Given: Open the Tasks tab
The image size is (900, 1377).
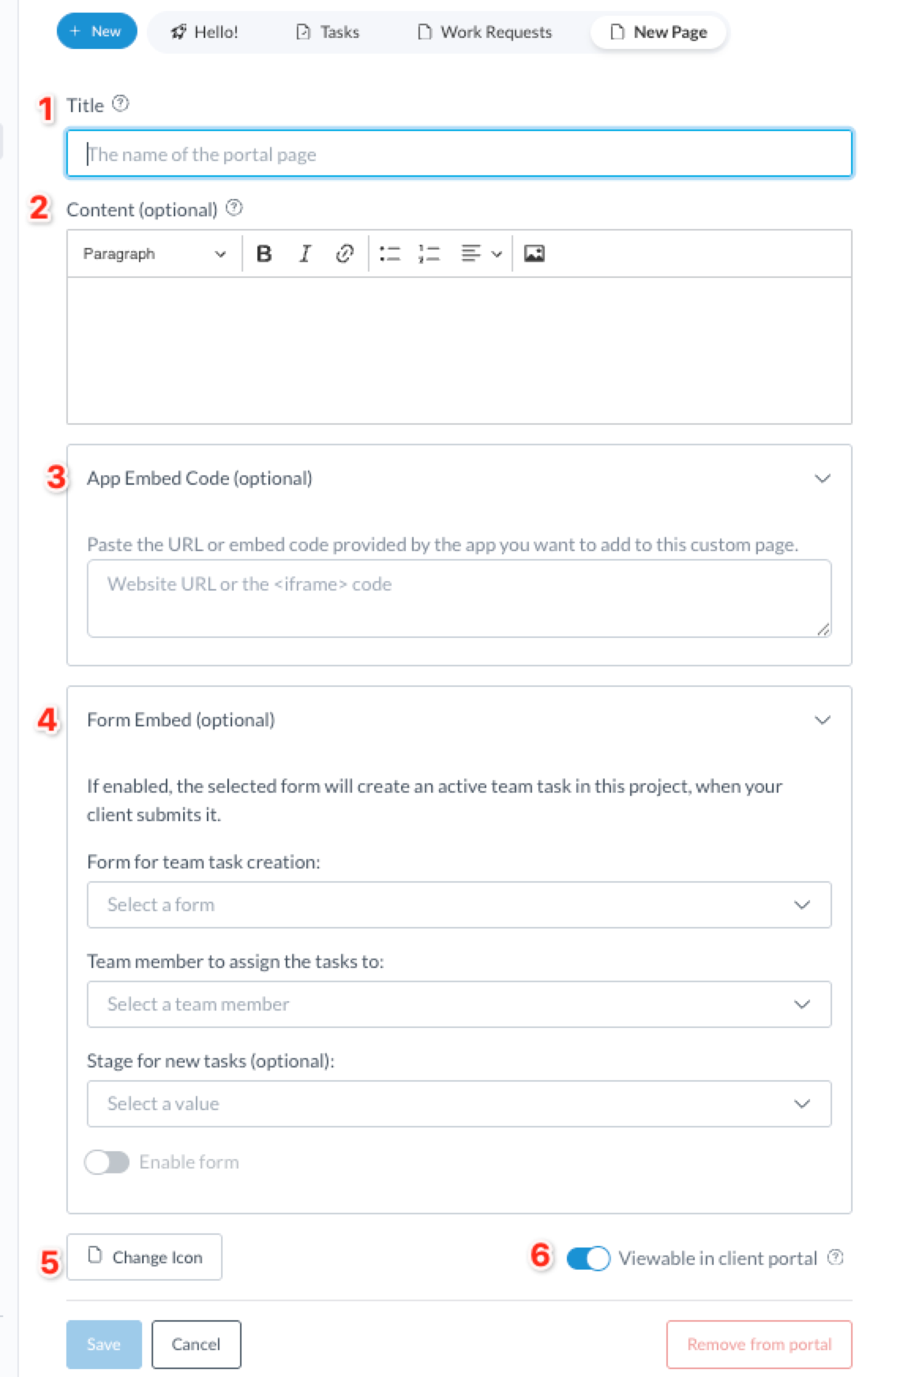Looking at the screenshot, I should (x=328, y=32).
